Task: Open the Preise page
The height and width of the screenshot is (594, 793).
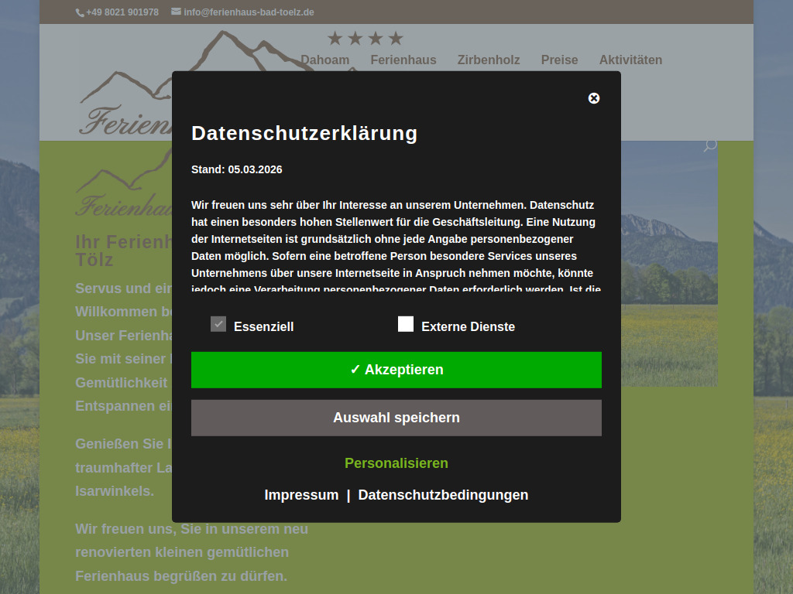Action: [559, 60]
